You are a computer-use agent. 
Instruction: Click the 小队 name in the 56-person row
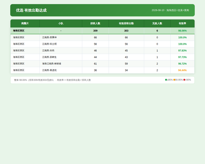[x=49, y=44]
